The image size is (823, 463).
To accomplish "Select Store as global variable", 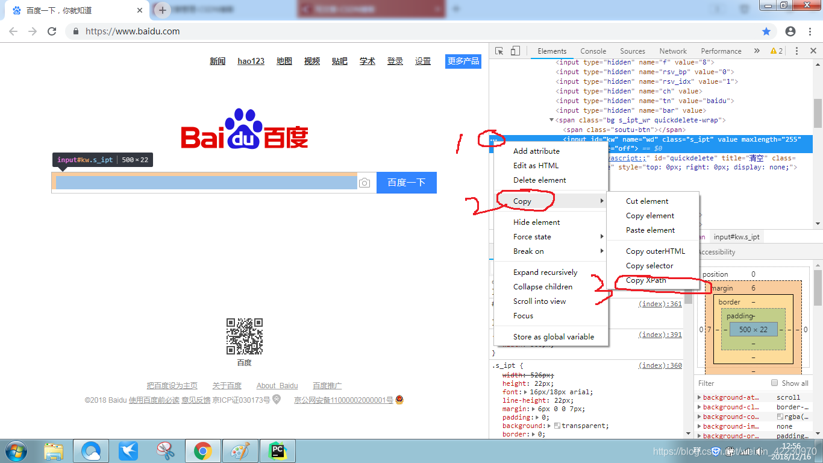I will (x=551, y=337).
